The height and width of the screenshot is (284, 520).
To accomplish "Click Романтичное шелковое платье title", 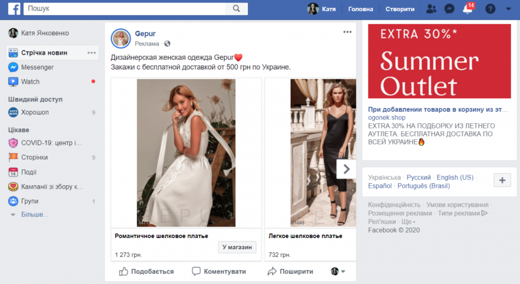I will point(162,236).
